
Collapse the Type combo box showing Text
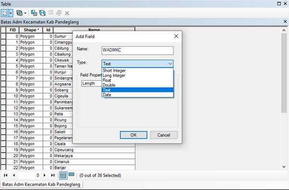137,64
